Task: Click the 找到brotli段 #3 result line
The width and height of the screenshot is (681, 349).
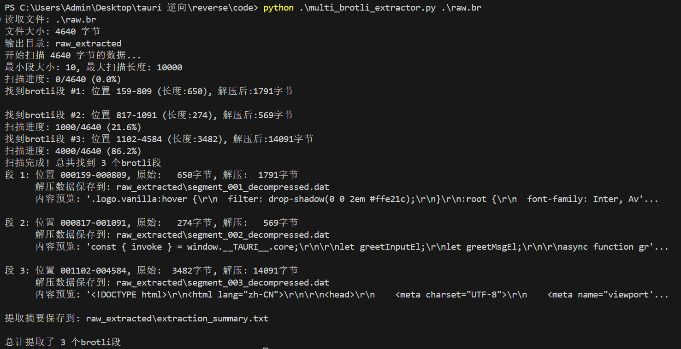Action: point(159,139)
